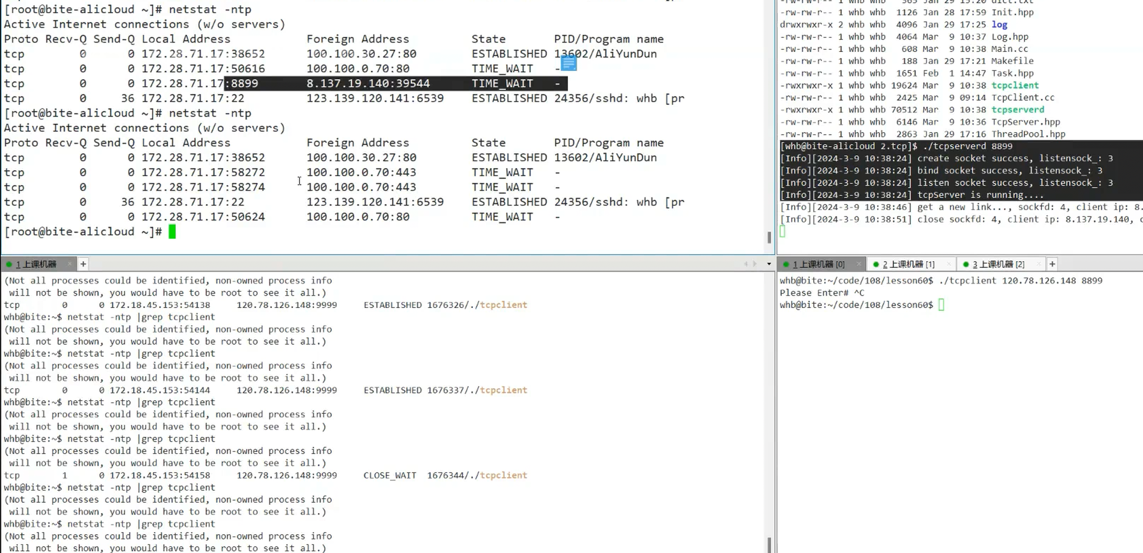Add a new tab in the right pane
Screen dimensions: 1143x553
1052,265
